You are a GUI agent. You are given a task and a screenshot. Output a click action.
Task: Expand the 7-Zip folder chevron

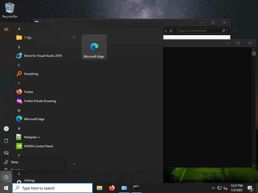(x=74, y=38)
